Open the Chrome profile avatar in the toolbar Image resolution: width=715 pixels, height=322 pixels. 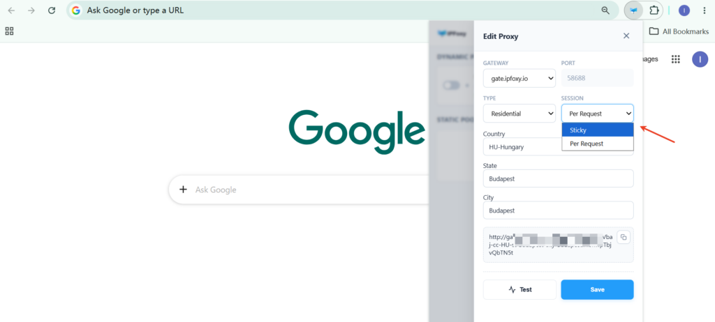click(684, 10)
